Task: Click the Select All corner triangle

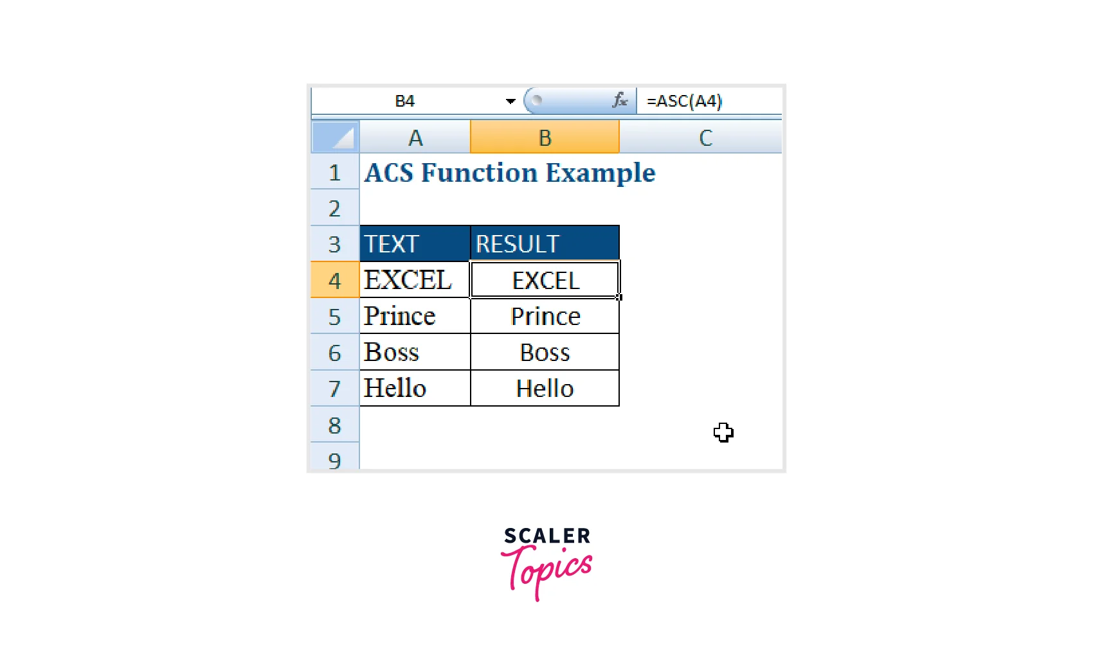Action: (x=335, y=137)
